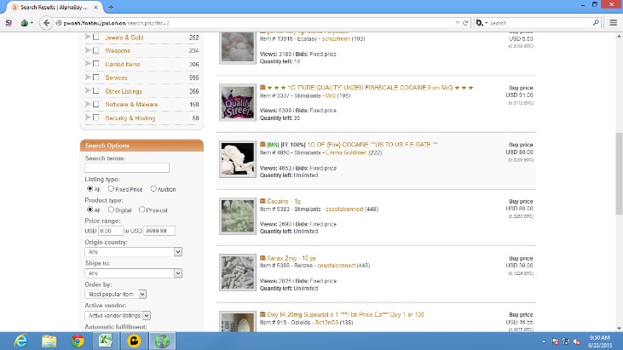Open the Services category link
Image resolution: width=623 pixels, height=350 pixels.
point(116,77)
